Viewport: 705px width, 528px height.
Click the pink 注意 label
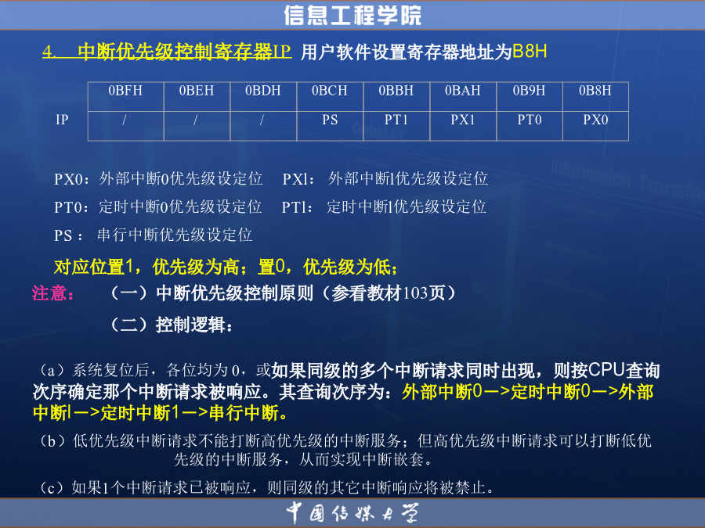[x=53, y=294]
